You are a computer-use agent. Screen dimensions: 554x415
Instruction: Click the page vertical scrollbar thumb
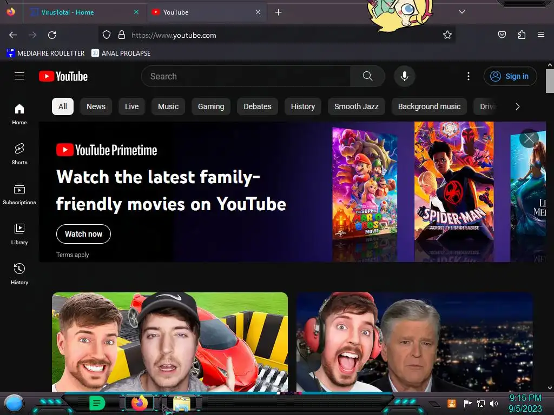coord(550,81)
